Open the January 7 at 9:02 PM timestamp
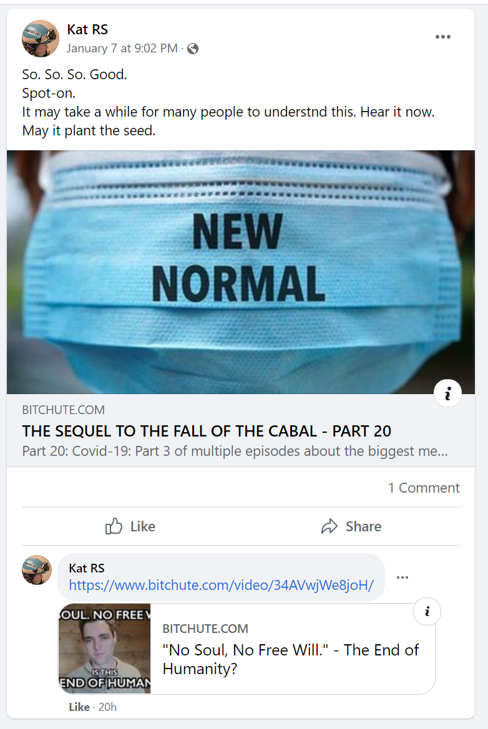The width and height of the screenshot is (488, 729). [122, 49]
